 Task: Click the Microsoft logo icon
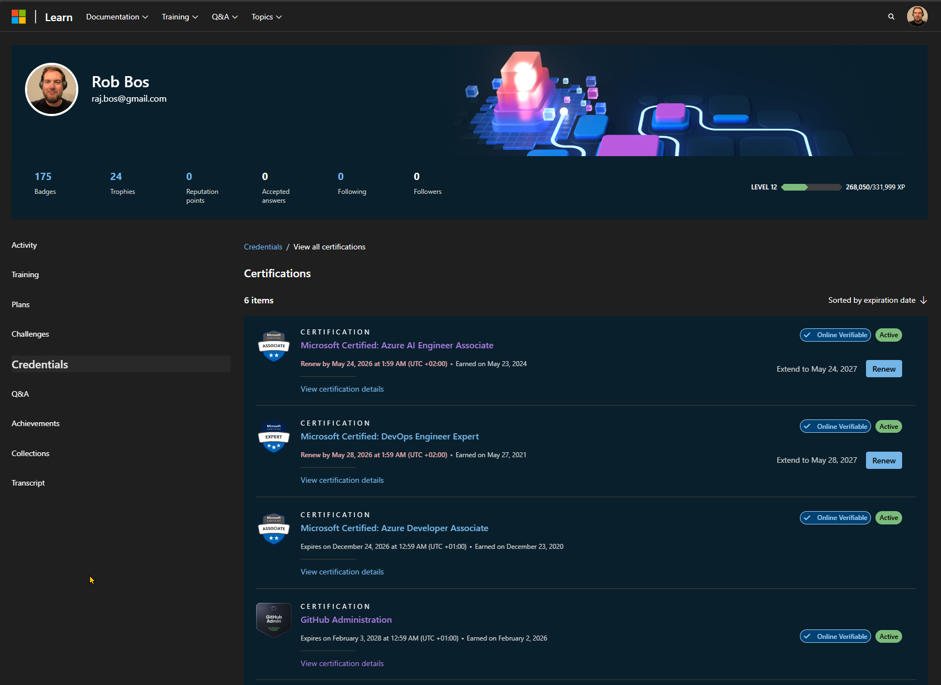[x=19, y=17]
